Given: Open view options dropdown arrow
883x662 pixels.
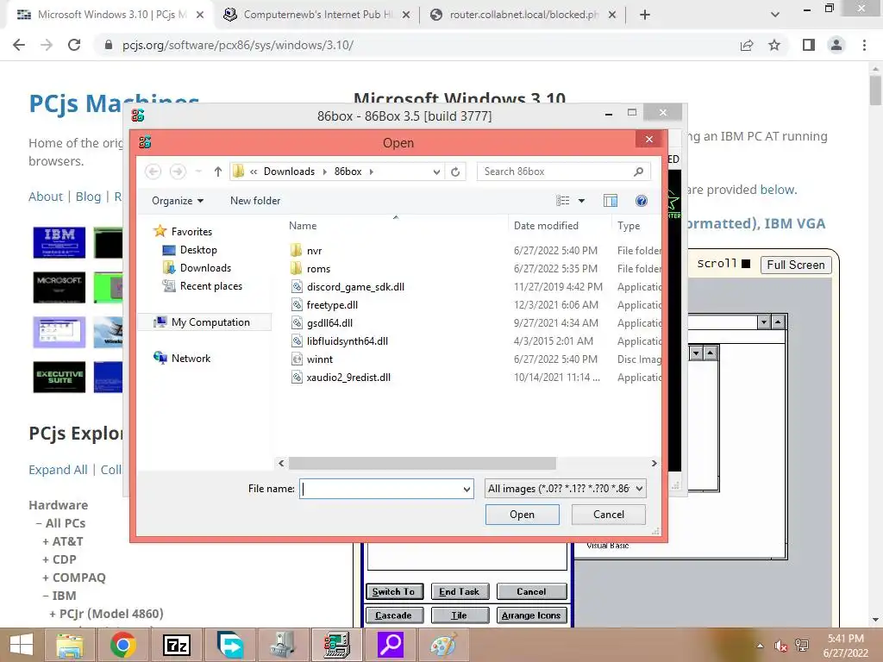Looking at the screenshot, I should [582, 201].
